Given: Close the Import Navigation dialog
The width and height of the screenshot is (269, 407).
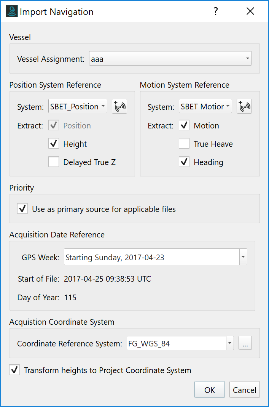Looking at the screenshot, I should [250, 11].
